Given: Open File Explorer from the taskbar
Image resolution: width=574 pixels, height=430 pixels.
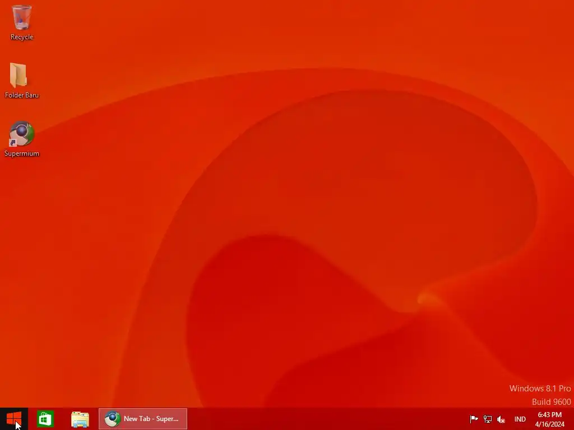Looking at the screenshot, I should (80, 419).
